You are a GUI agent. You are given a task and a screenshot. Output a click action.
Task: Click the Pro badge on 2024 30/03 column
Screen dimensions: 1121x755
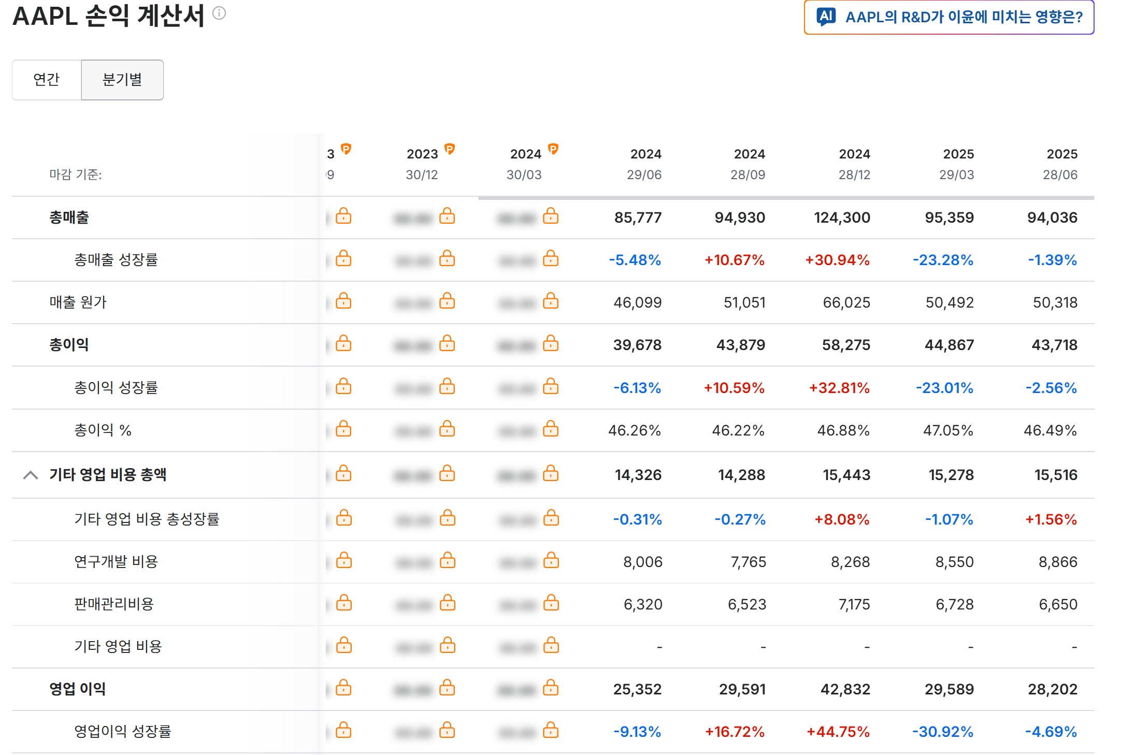point(553,149)
